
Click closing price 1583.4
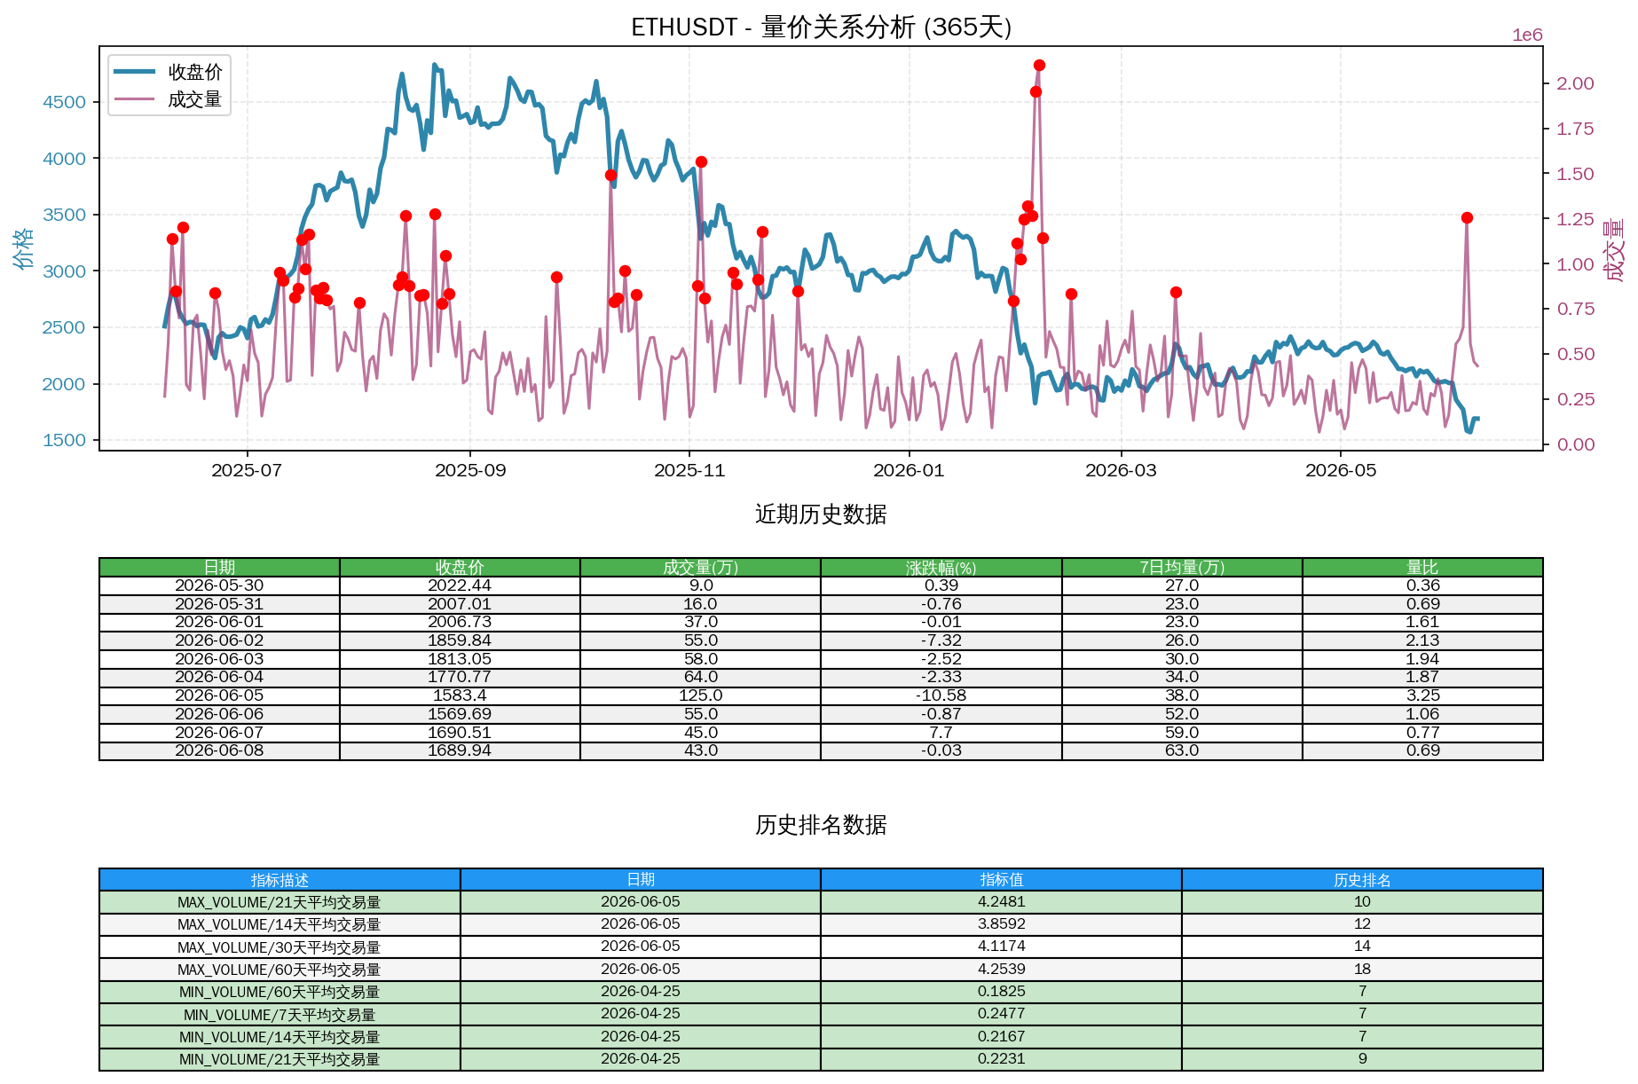[x=460, y=695]
